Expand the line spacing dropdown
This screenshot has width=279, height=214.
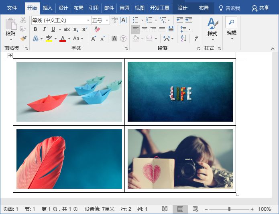coord(189,29)
